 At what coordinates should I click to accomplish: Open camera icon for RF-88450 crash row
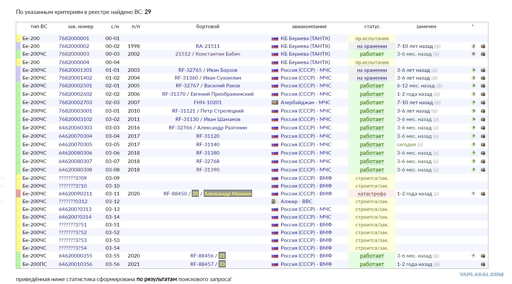483,194
